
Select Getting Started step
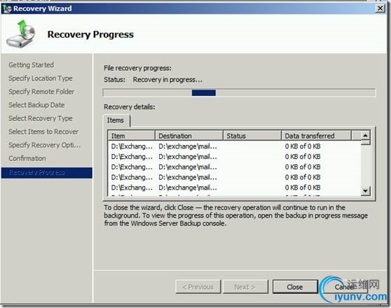[x=31, y=65]
